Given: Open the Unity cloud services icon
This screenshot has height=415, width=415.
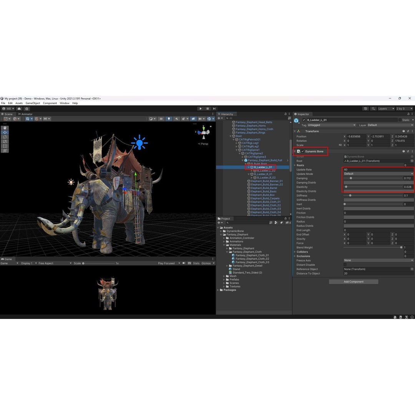Looking at the screenshot, I should click(19, 108).
